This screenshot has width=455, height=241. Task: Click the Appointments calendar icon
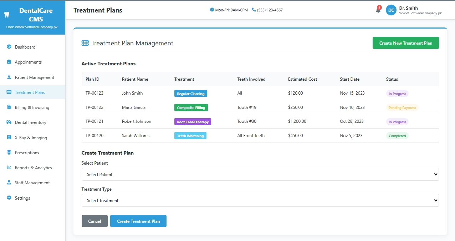[x=9, y=62]
